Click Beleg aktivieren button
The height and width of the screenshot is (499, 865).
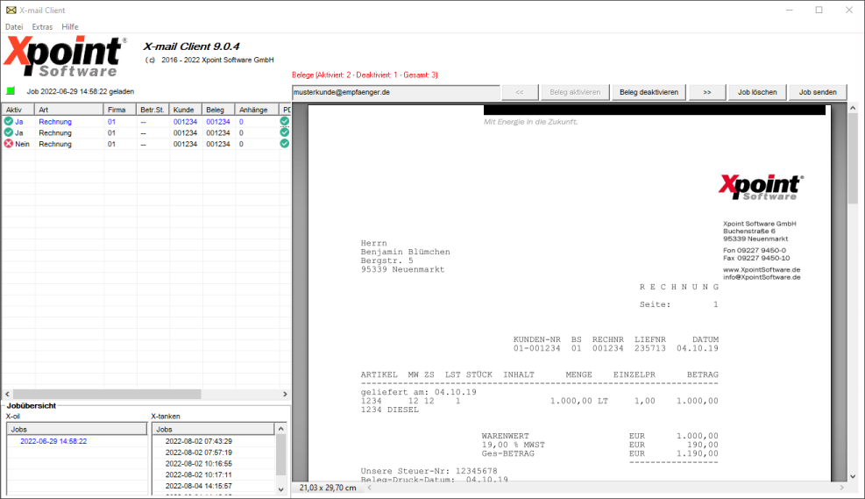click(x=575, y=92)
